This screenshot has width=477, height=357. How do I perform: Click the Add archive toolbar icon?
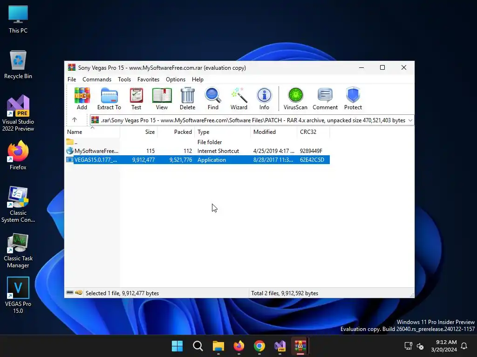click(x=82, y=99)
